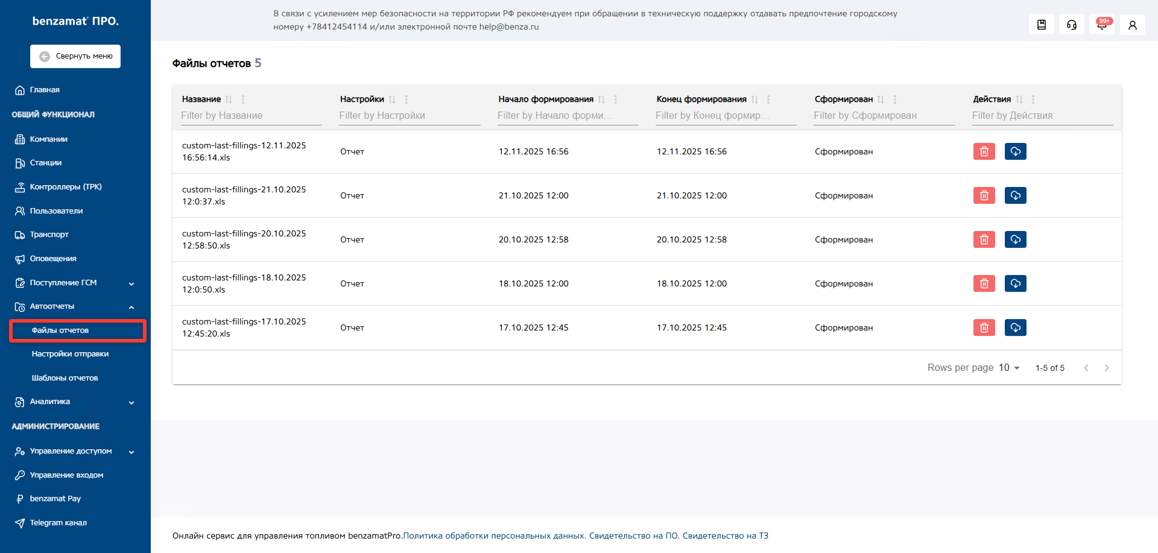
Task: Open Настройки отправки in sidebar
Action: pos(70,354)
